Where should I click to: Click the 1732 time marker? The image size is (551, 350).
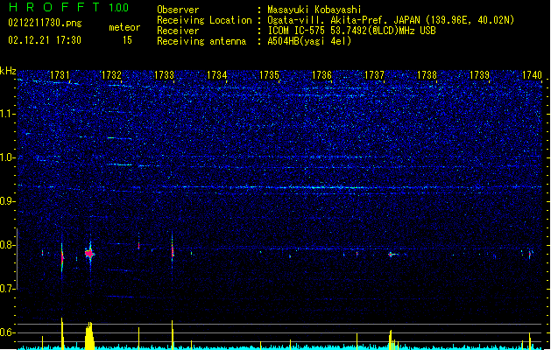click(111, 75)
